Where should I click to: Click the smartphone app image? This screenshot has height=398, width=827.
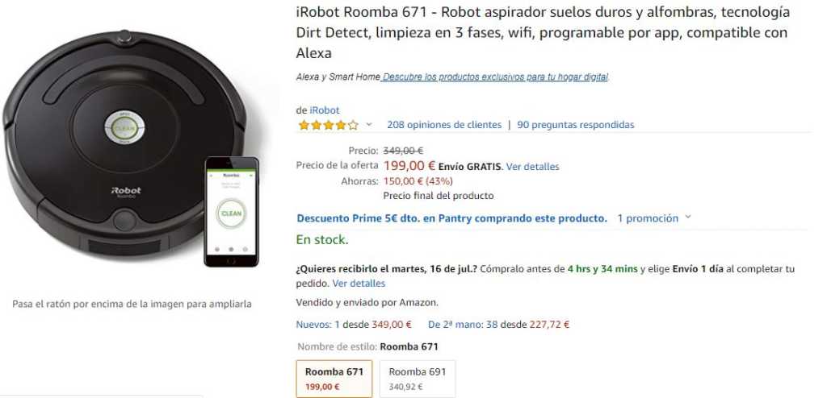231,211
